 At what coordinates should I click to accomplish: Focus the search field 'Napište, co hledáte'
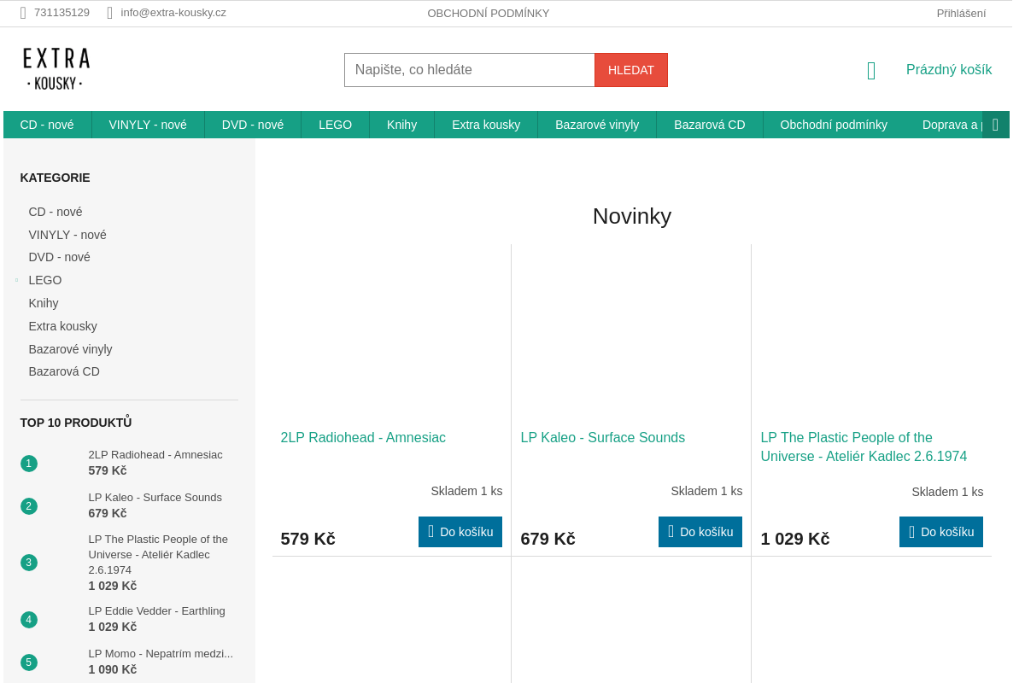pos(470,70)
